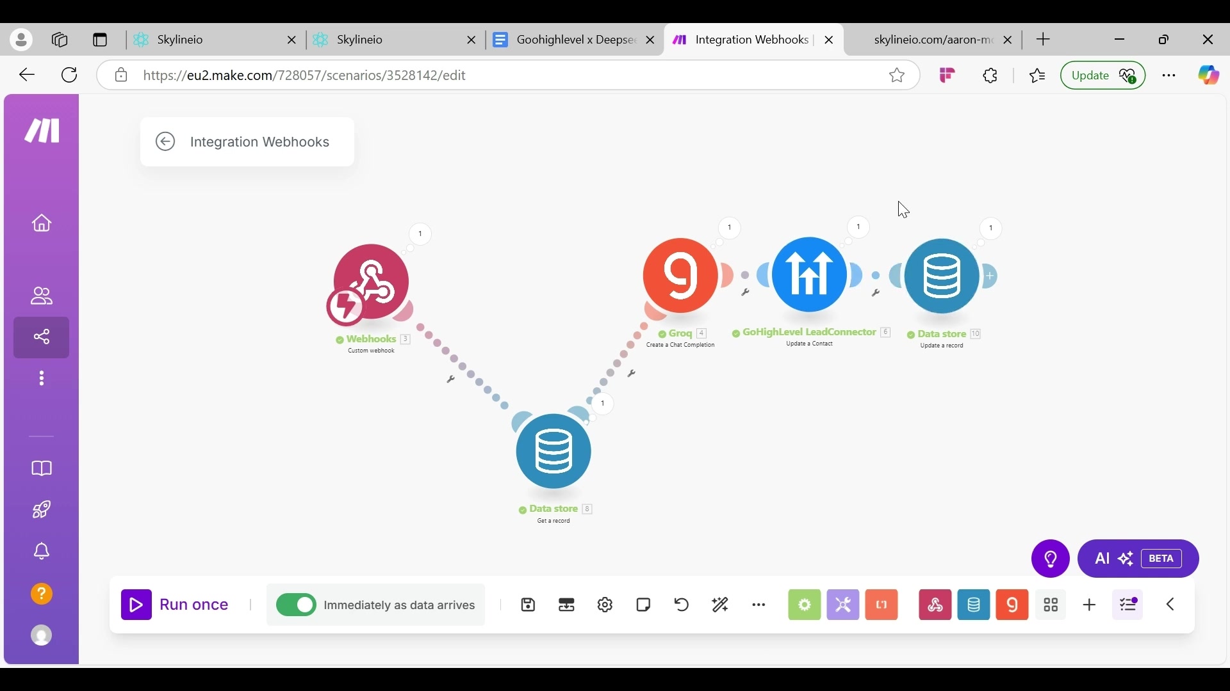The image size is (1230, 691).
Task: Open Groq module operation bubble
Action: tap(730, 228)
